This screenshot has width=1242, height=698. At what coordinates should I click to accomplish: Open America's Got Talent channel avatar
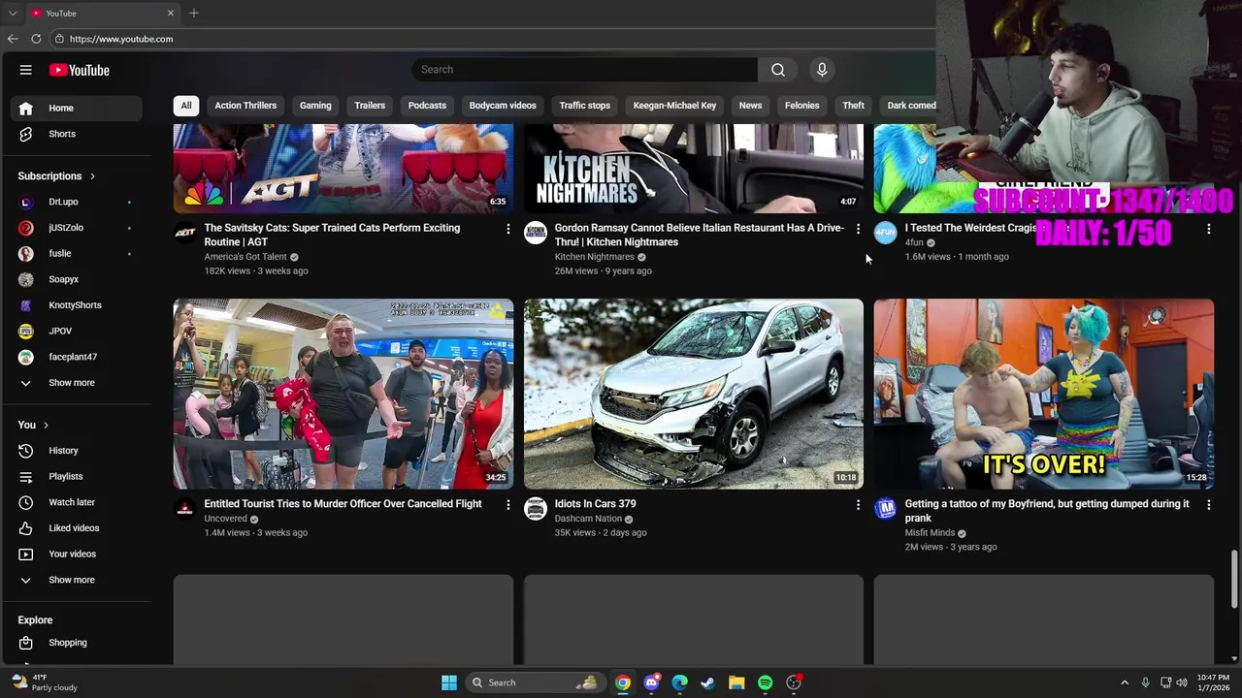point(185,233)
